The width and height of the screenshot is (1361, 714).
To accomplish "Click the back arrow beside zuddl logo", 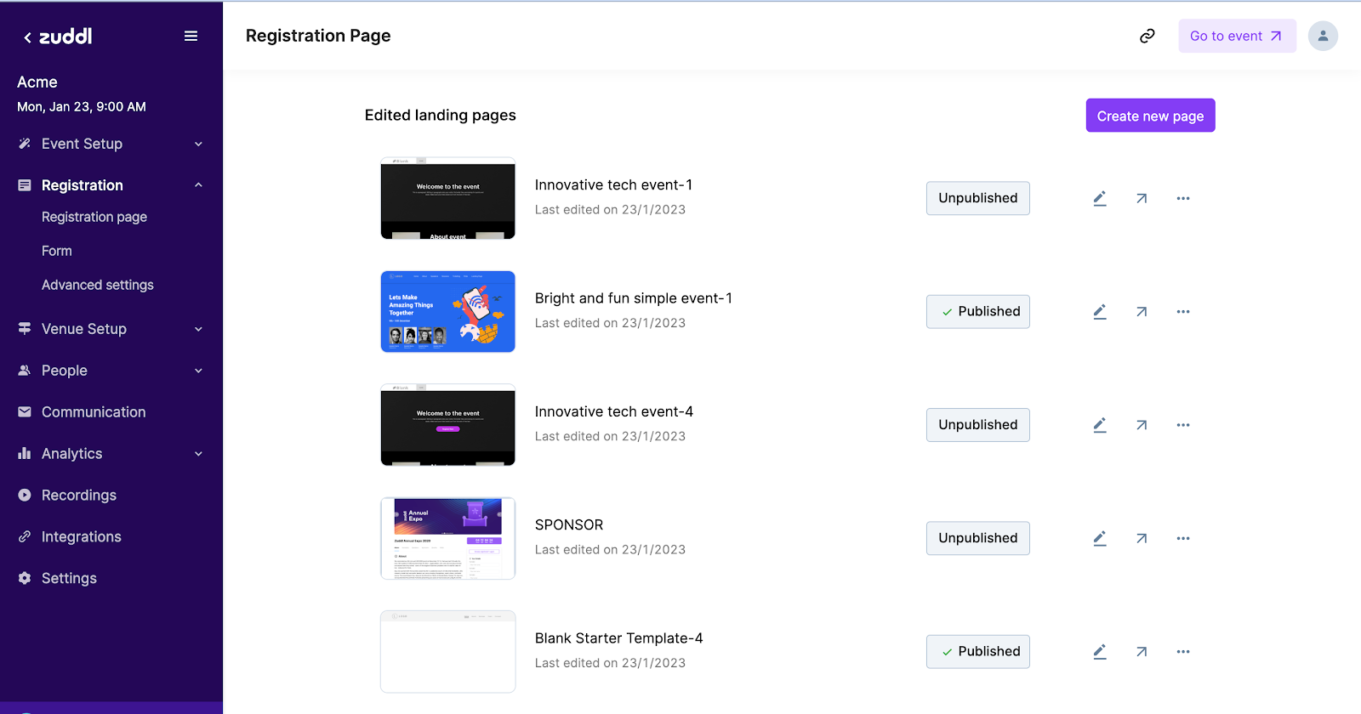I will 27,37.
